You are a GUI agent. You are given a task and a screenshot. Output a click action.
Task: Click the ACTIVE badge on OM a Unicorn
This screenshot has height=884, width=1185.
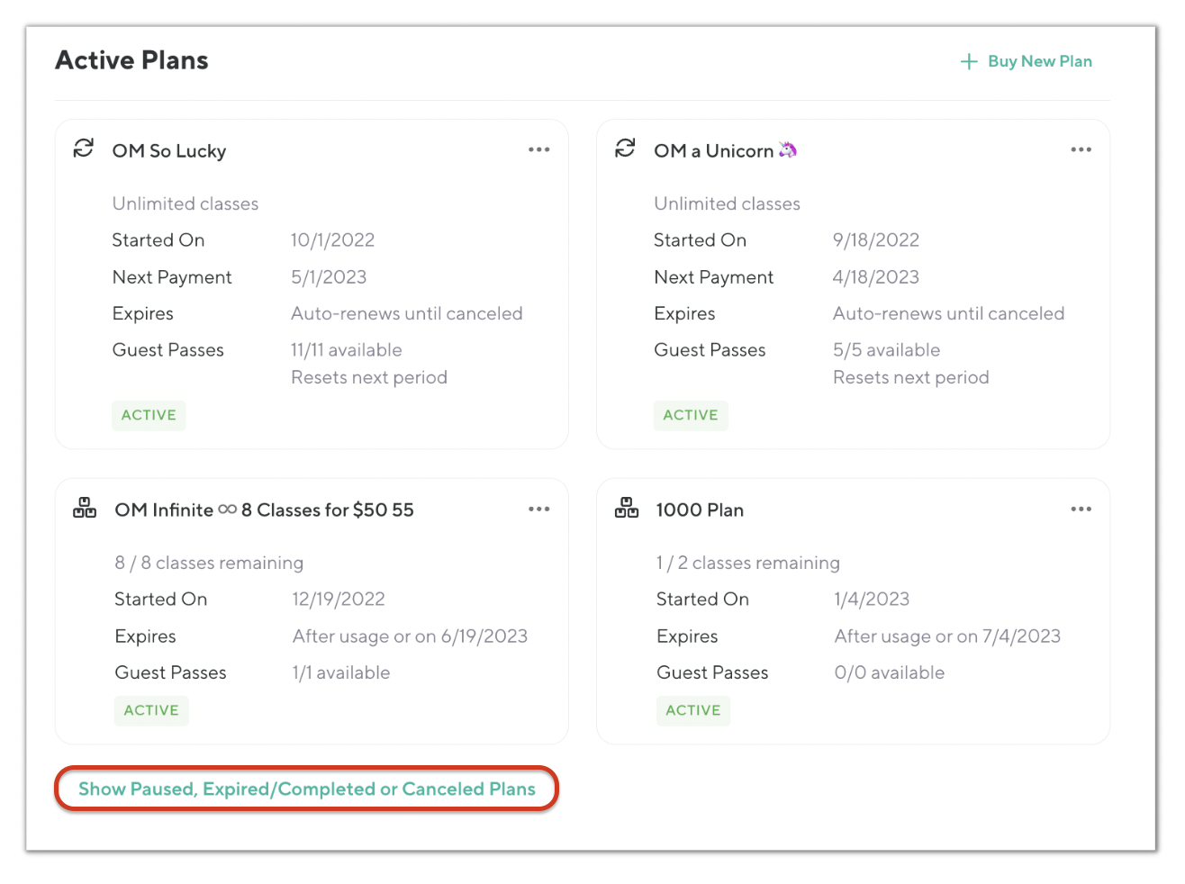(x=691, y=415)
